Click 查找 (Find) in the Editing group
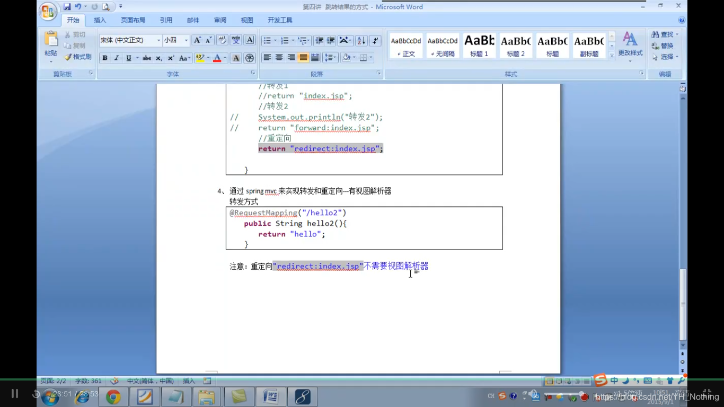 (665, 34)
